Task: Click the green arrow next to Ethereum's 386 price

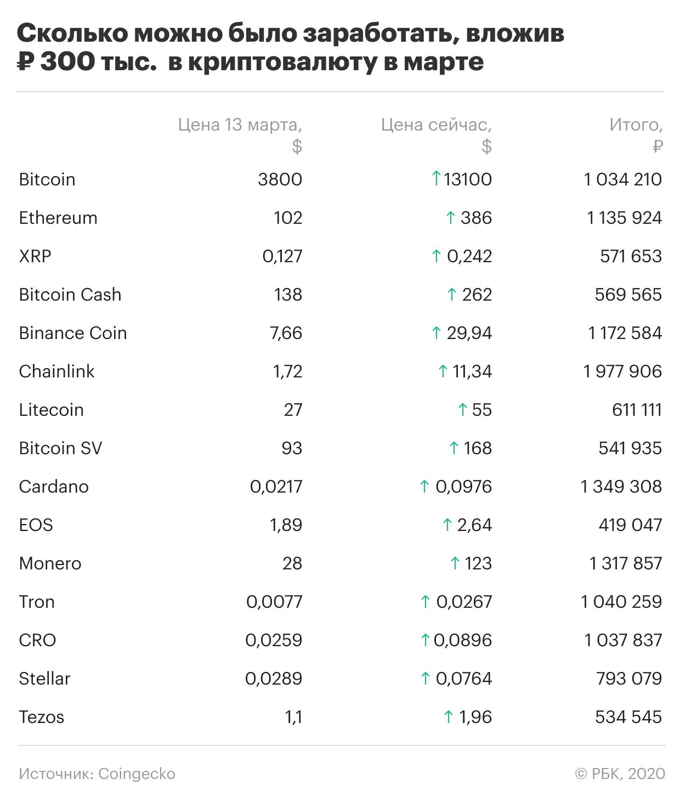Action: pyautogui.click(x=450, y=218)
